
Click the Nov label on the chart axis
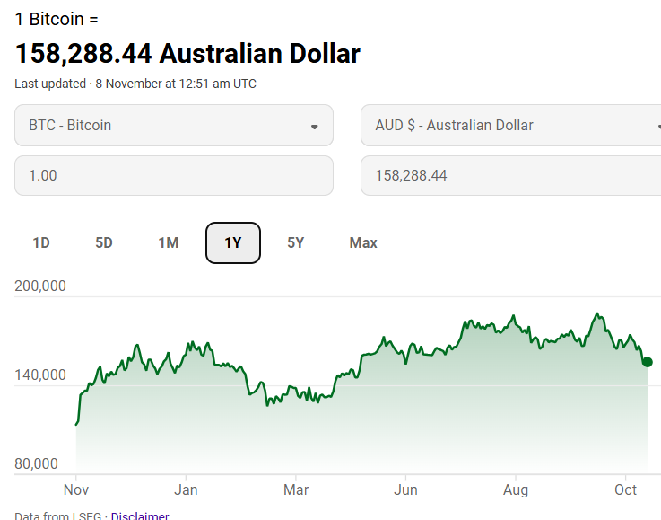[x=75, y=489]
